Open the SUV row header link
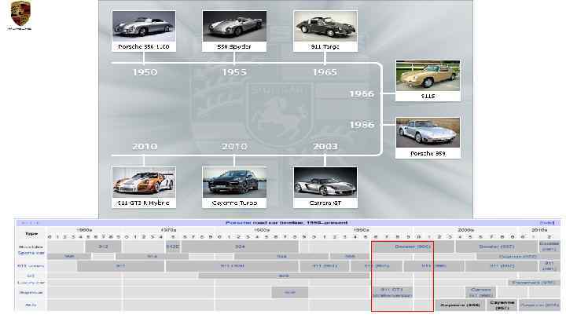 pos(31,305)
